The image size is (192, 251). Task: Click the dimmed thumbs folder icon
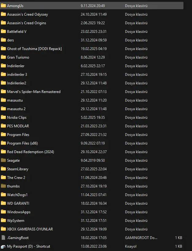coord(3,186)
